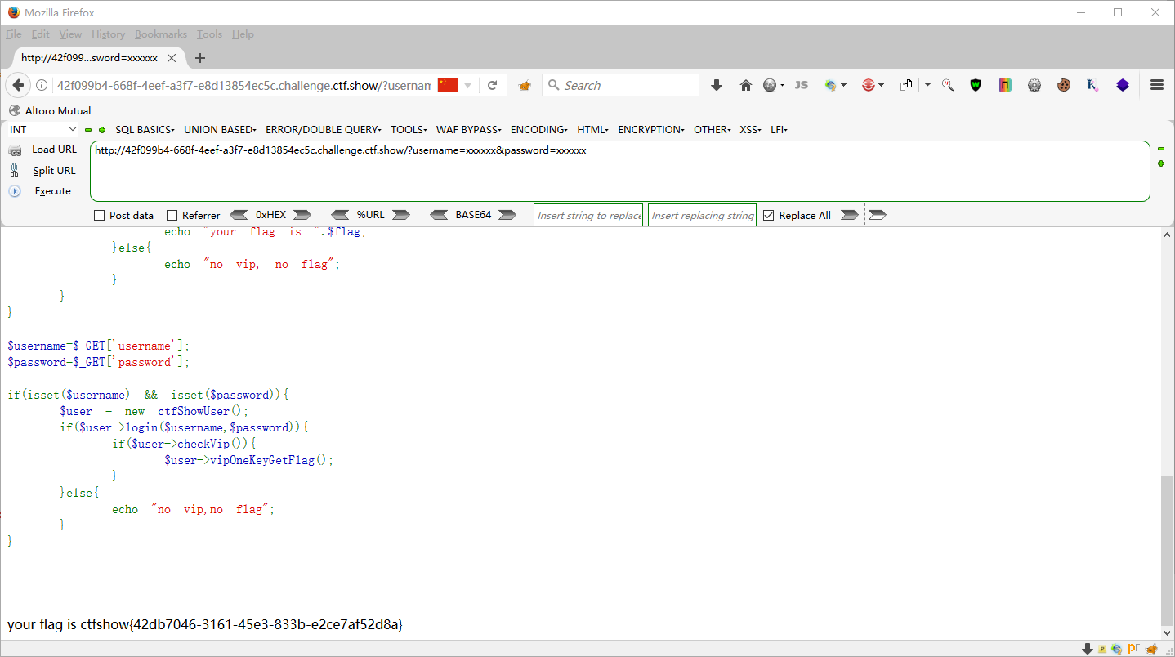Click right arrow after %URL to encode
The image size is (1175, 657).
(x=400, y=215)
